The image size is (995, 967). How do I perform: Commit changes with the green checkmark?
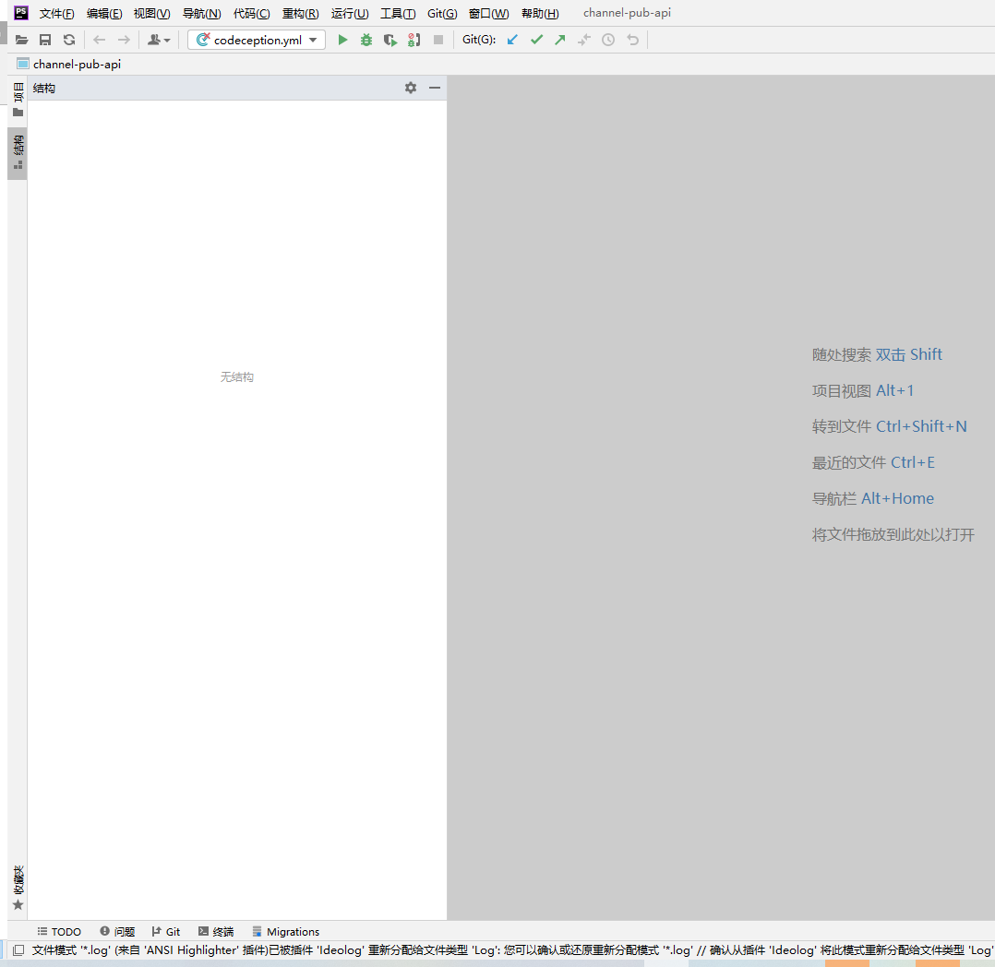[536, 40]
